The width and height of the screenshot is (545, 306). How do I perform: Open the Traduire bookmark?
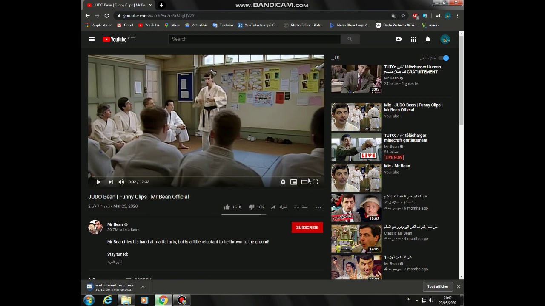pos(223,25)
